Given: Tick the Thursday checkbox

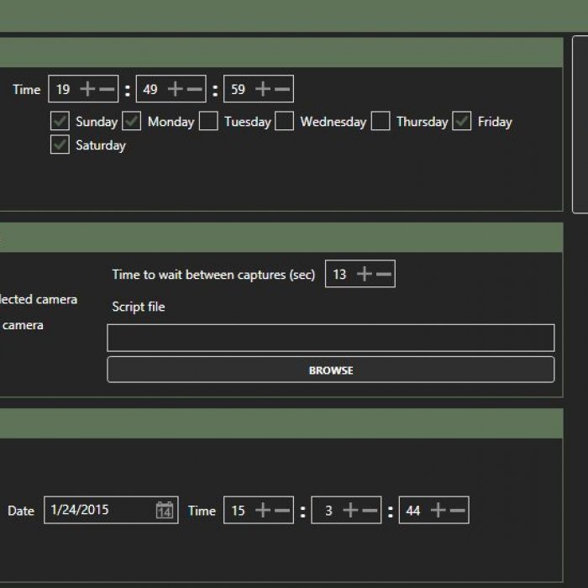Looking at the screenshot, I should 381,121.
